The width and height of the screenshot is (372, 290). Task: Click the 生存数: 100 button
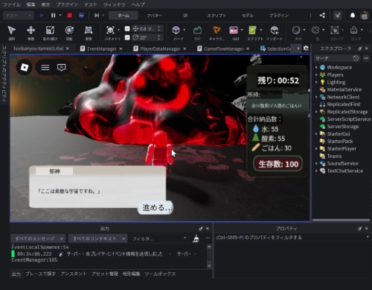pyautogui.click(x=278, y=164)
